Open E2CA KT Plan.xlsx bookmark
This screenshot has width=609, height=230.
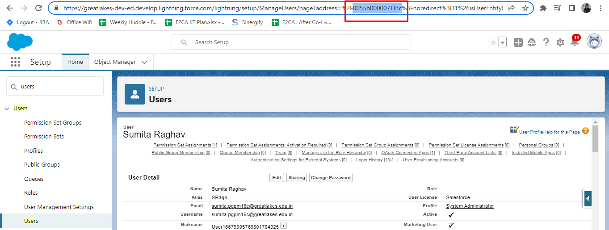click(194, 22)
